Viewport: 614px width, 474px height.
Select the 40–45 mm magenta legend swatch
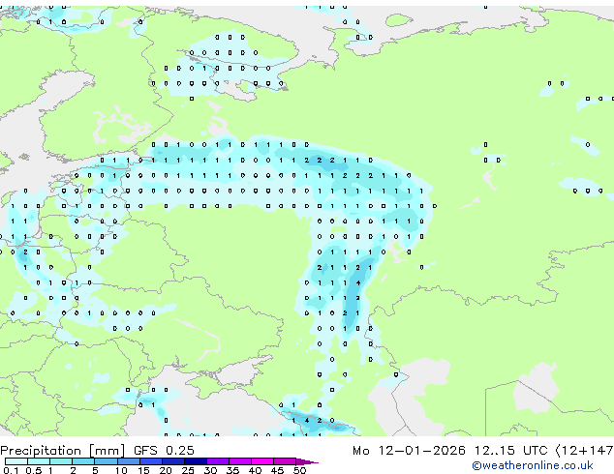(262, 461)
